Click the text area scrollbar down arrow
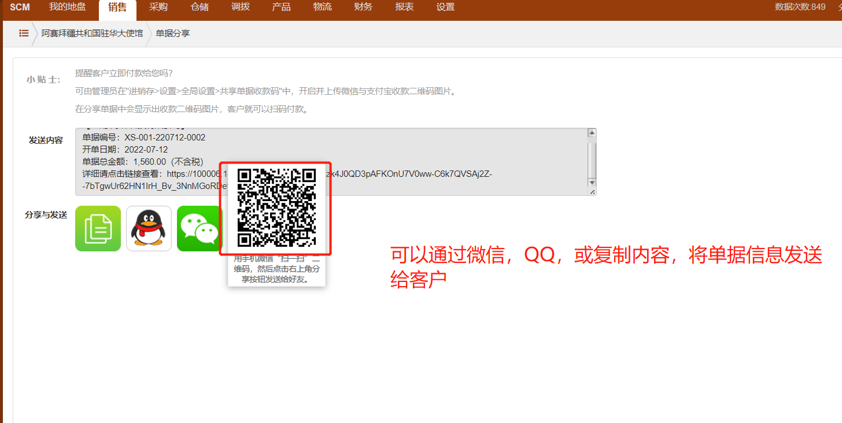The height and width of the screenshot is (423, 842). [592, 183]
